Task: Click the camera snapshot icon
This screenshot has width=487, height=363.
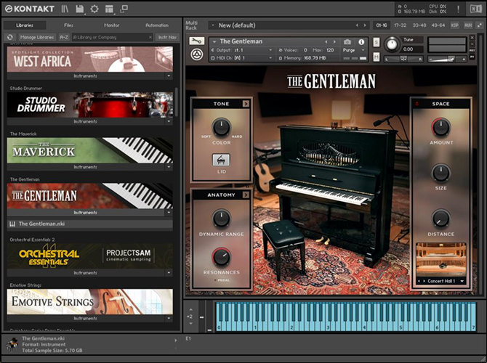Action: (x=347, y=42)
